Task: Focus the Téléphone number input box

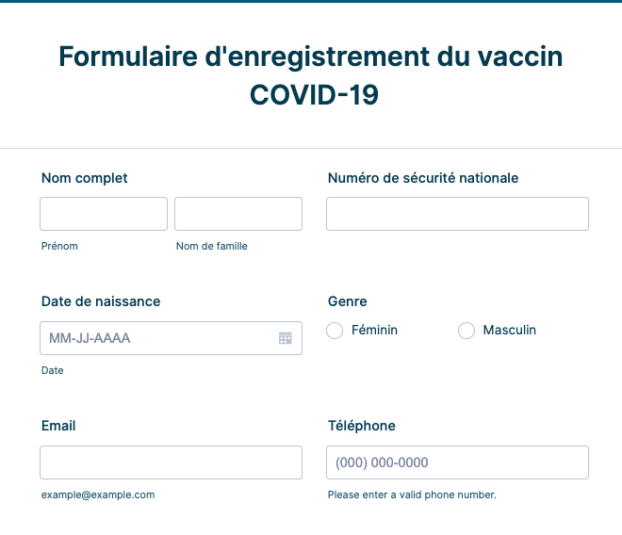Action: tap(457, 462)
